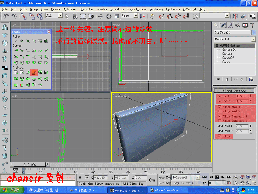Open the All selection filter dropdown
The width and height of the screenshot is (258, 194).
[x=60, y=16]
